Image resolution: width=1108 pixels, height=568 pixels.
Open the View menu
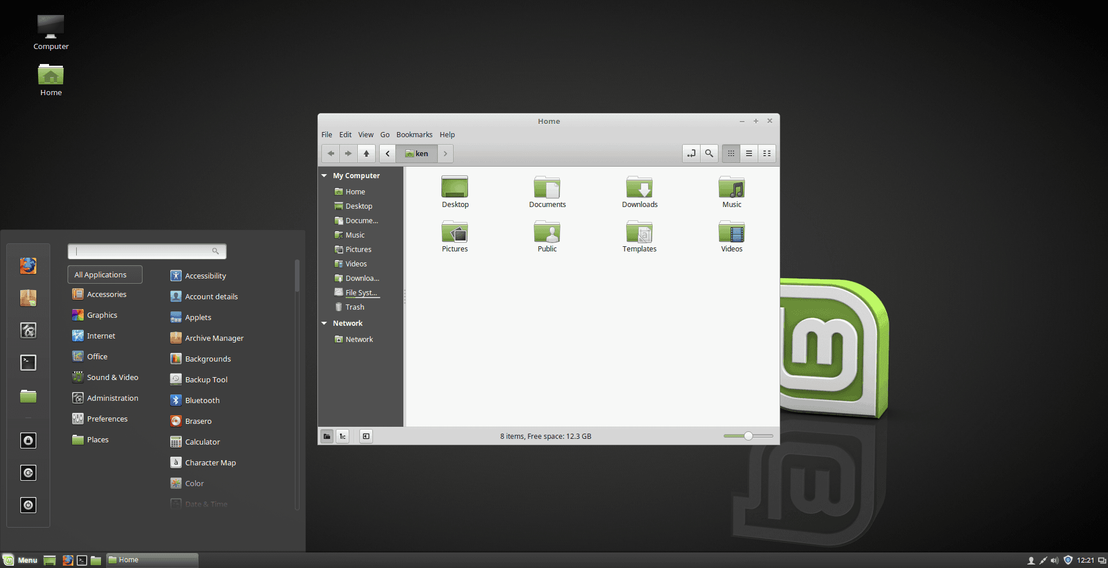366,134
